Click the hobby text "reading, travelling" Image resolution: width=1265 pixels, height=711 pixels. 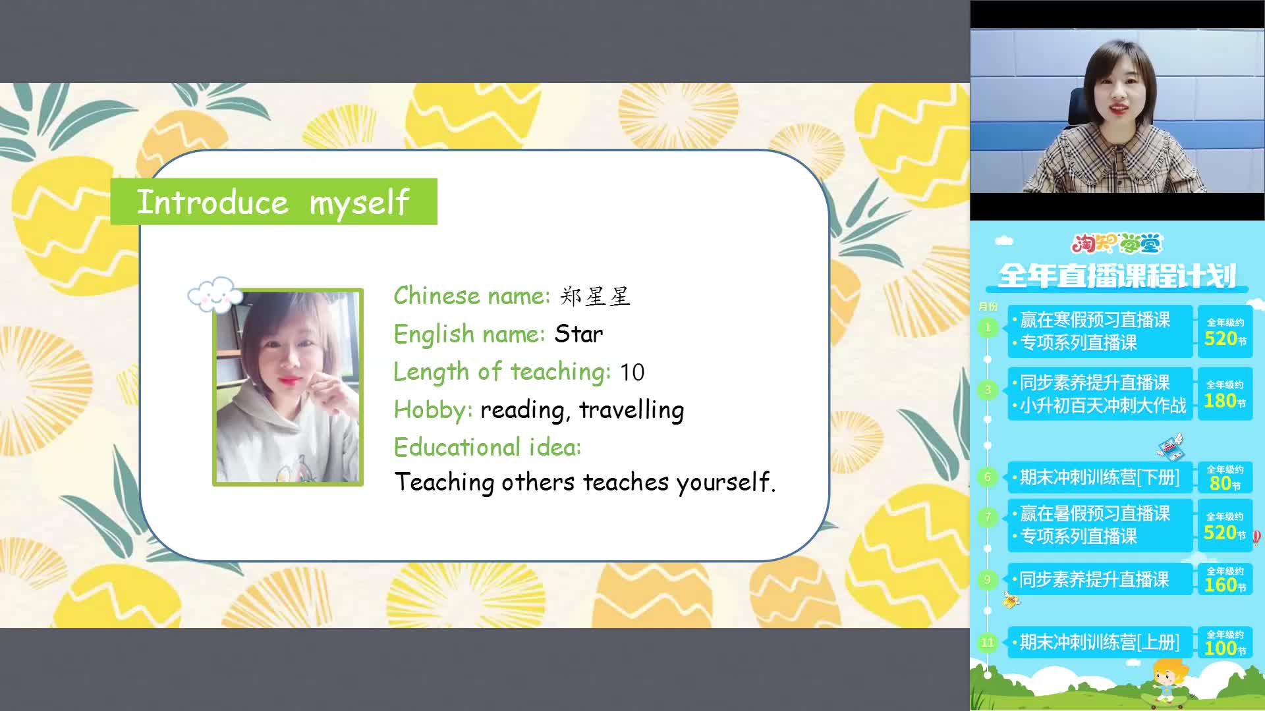click(582, 410)
